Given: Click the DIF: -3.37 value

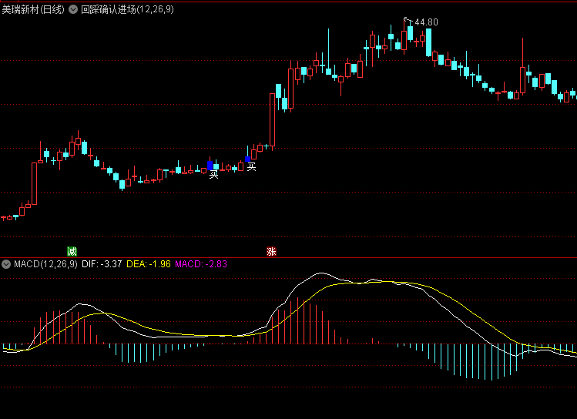Looking at the screenshot, I should click(x=102, y=264).
